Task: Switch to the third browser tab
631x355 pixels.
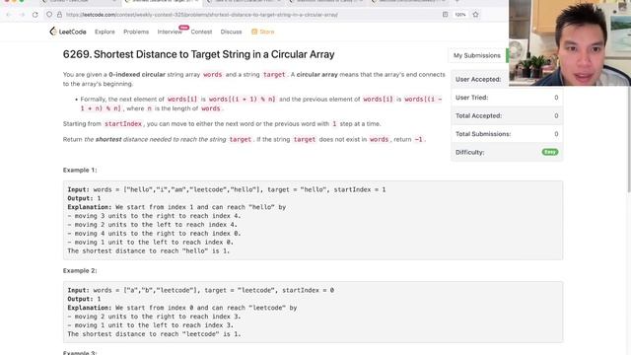Action: point(244,2)
